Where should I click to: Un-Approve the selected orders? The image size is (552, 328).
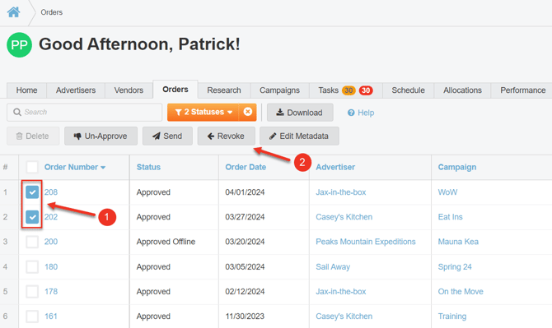(x=101, y=136)
